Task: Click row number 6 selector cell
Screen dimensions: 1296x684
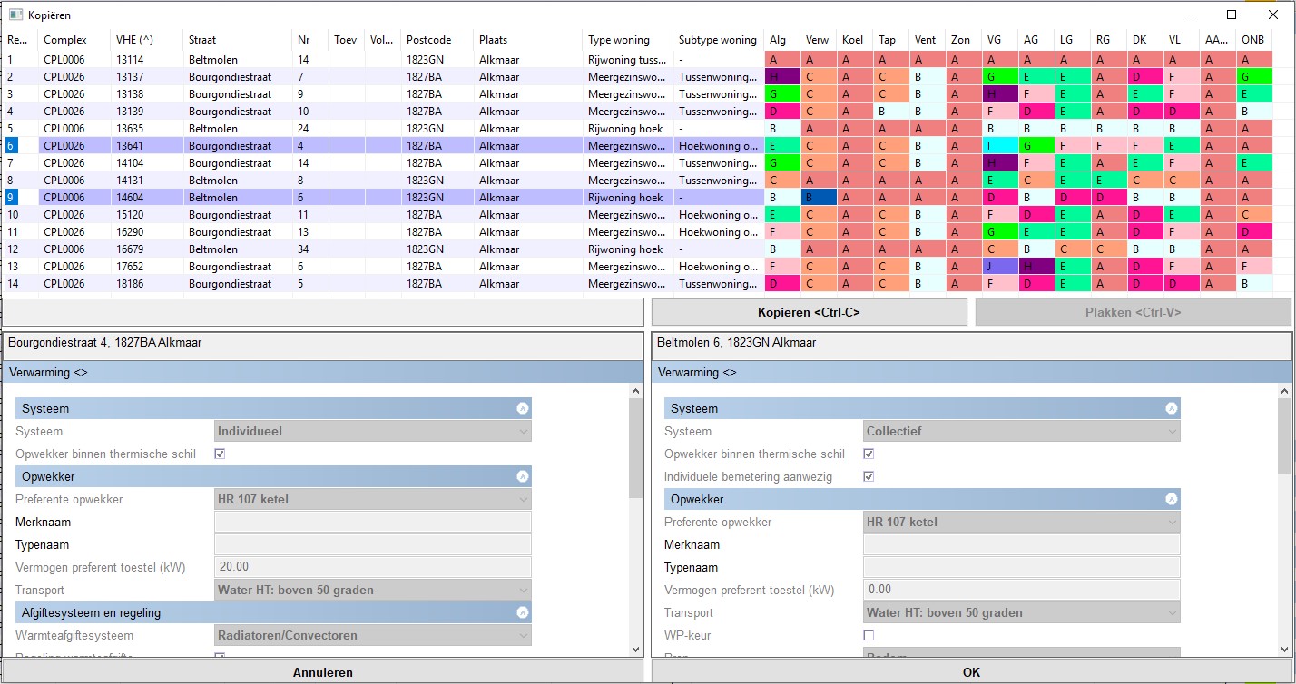Action: tap(20, 145)
